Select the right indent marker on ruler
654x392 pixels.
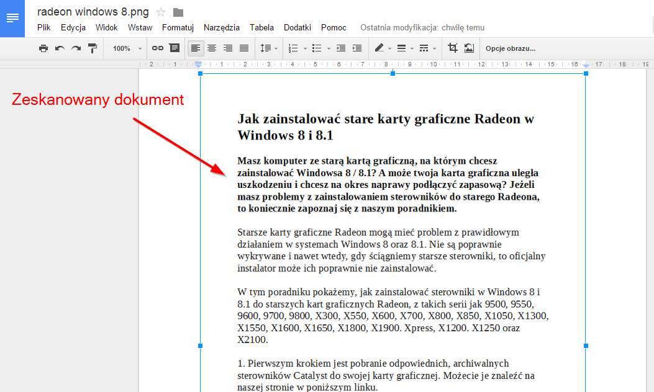pyautogui.click(x=586, y=65)
